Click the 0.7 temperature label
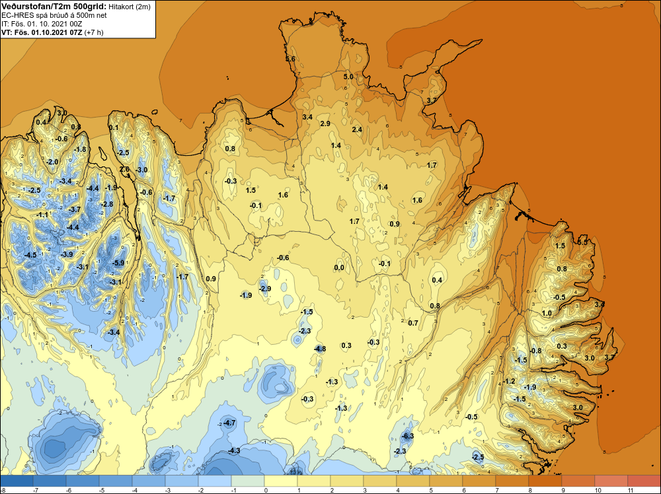The height and width of the screenshot is (494, 661). (413, 322)
